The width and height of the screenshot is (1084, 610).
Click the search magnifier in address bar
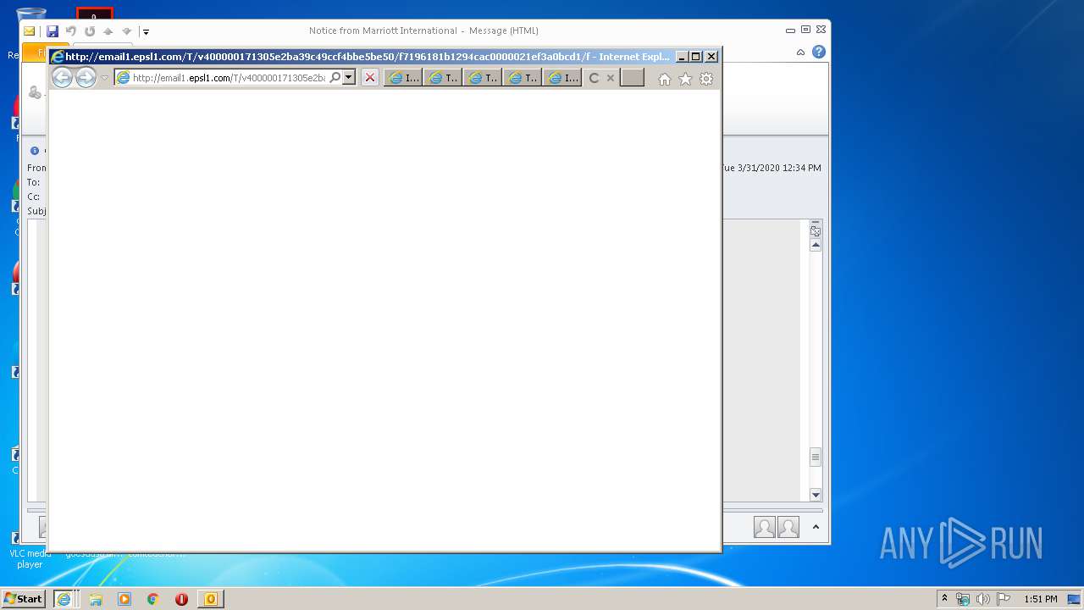click(335, 78)
